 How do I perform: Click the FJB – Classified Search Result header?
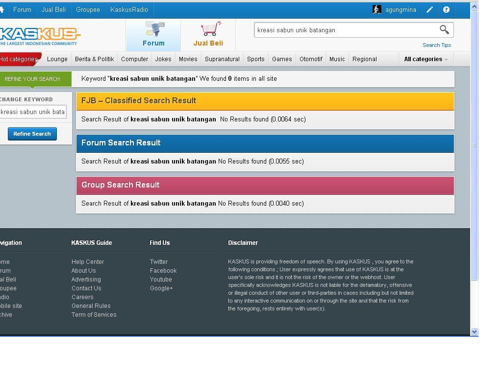click(x=265, y=101)
